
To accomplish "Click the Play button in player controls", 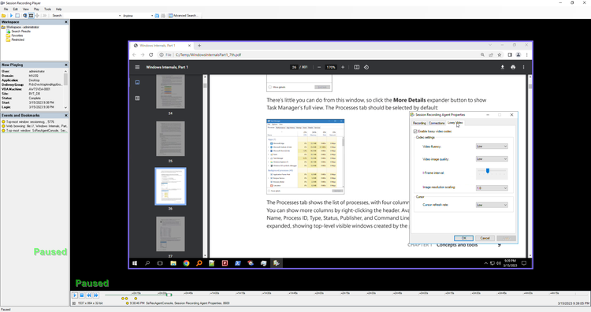I will [75, 295].
